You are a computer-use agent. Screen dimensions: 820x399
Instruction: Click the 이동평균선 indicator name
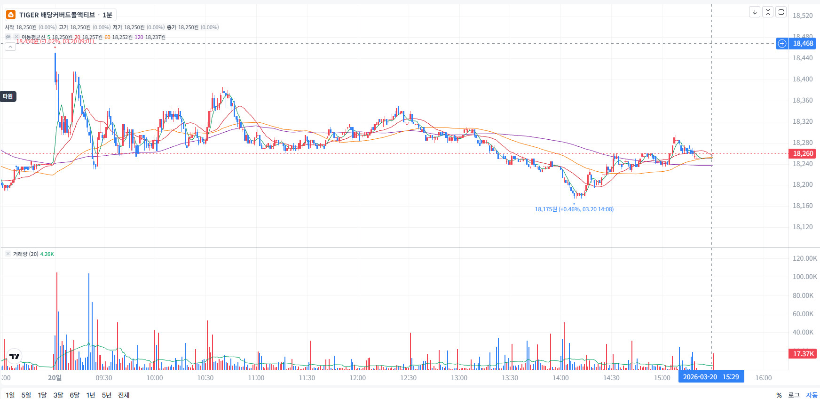[33, 37]
